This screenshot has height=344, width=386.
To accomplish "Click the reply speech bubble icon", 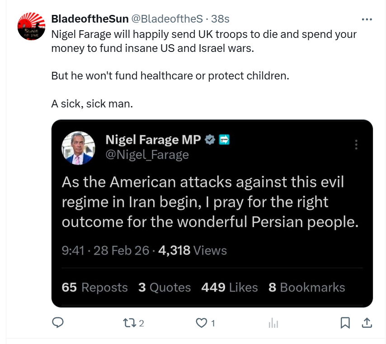I will pyautogui.click(x=58, y=323).
